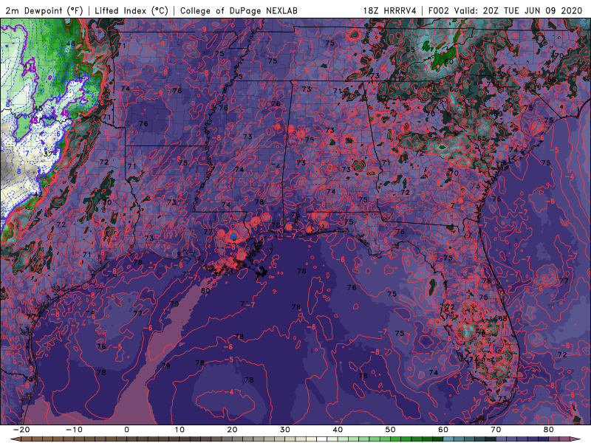This screenshot has width=591, height=443.
Task: Click the -20 label on the color scale
Action: point(21,430)
